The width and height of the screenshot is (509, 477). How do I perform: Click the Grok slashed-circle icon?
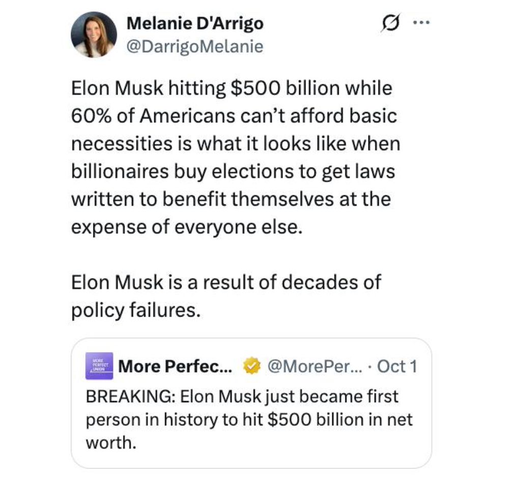coord(391,23)
